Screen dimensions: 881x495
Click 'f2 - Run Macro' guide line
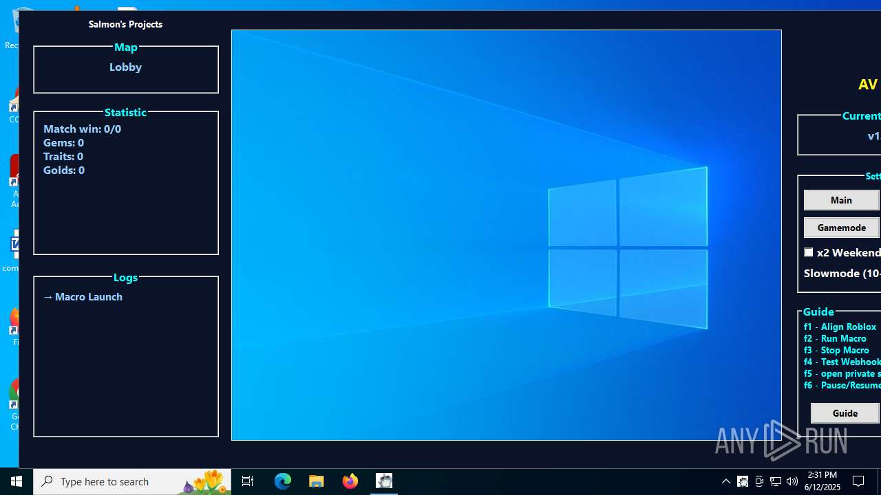(x=835, y=338)
